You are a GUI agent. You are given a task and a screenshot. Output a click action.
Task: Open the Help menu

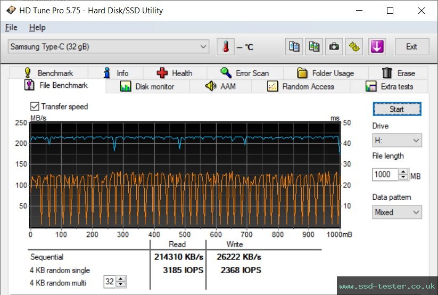click(37, 27)
